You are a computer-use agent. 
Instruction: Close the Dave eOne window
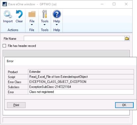tap(126, 4)
